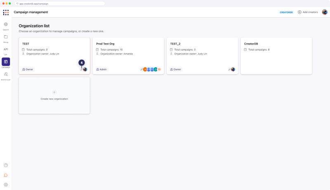Click orange 'A' avatar on Prod Test Org
Viewport: 330px width, 190px height.
pos(145,69)
